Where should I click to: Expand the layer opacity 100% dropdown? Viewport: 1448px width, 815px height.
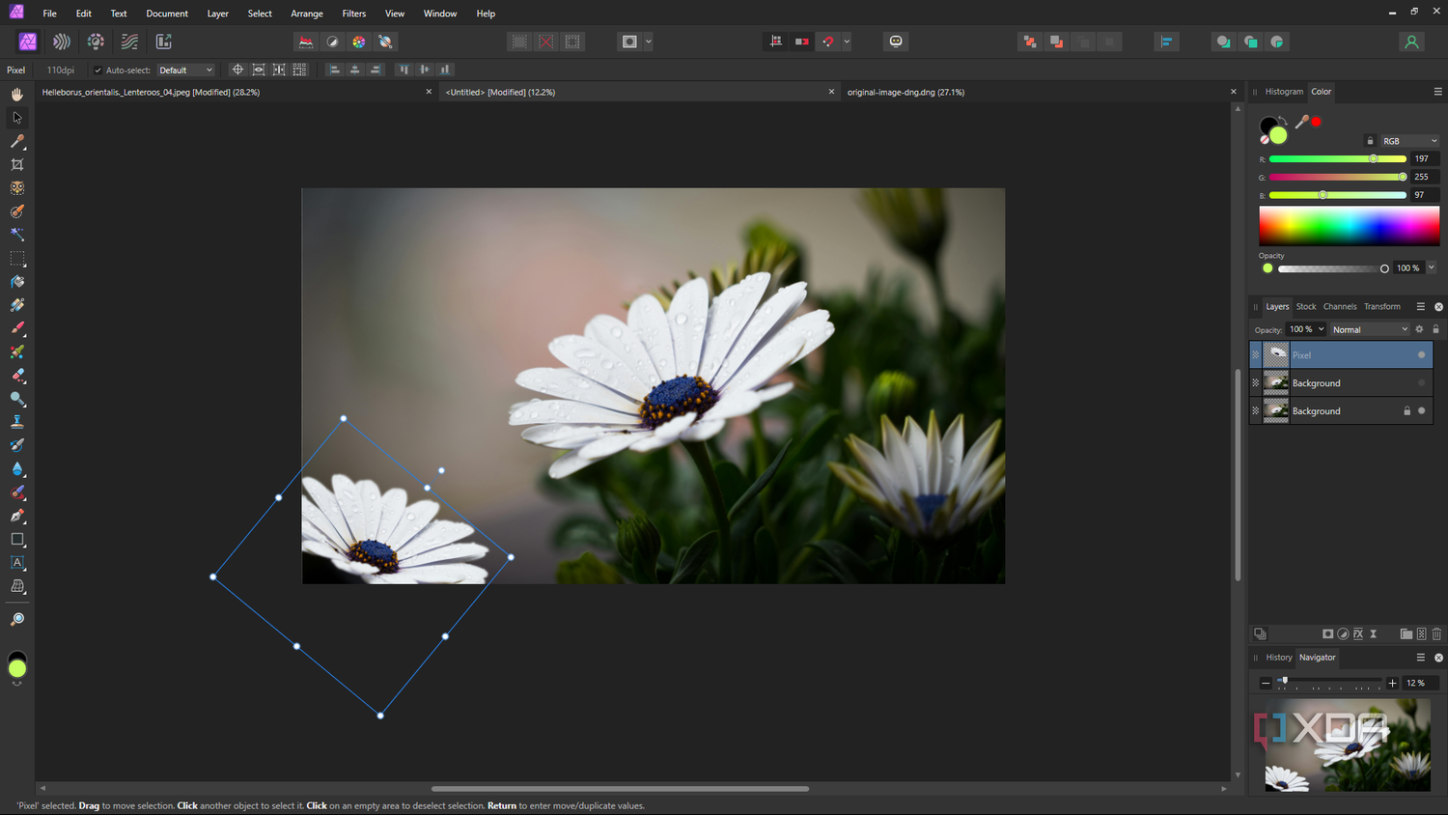click(x=1322, y=329)
